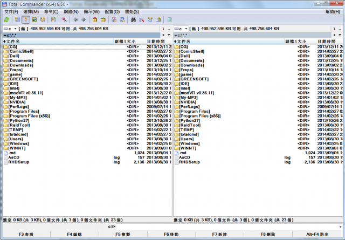Open the 開始(S) menu
The width and height of the screenshot is (345, 240).
pyautogui.click(x=132, y=12)
